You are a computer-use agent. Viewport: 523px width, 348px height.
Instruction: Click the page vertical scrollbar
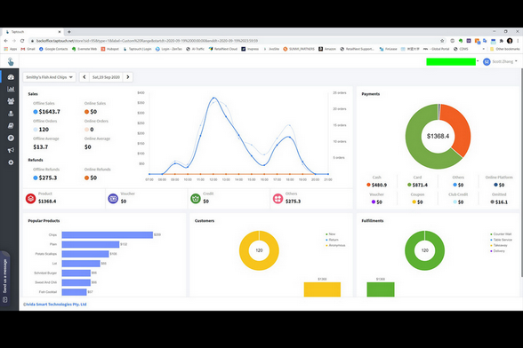coord(521,172)
